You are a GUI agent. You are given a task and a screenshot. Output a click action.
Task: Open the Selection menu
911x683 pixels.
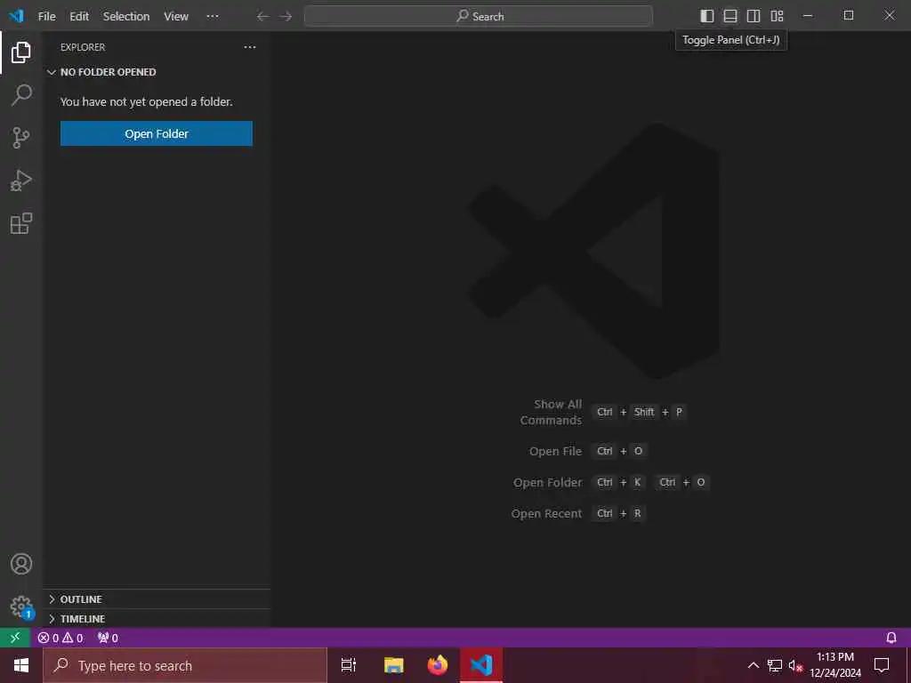pyautogui.click(x=126, y=16)
